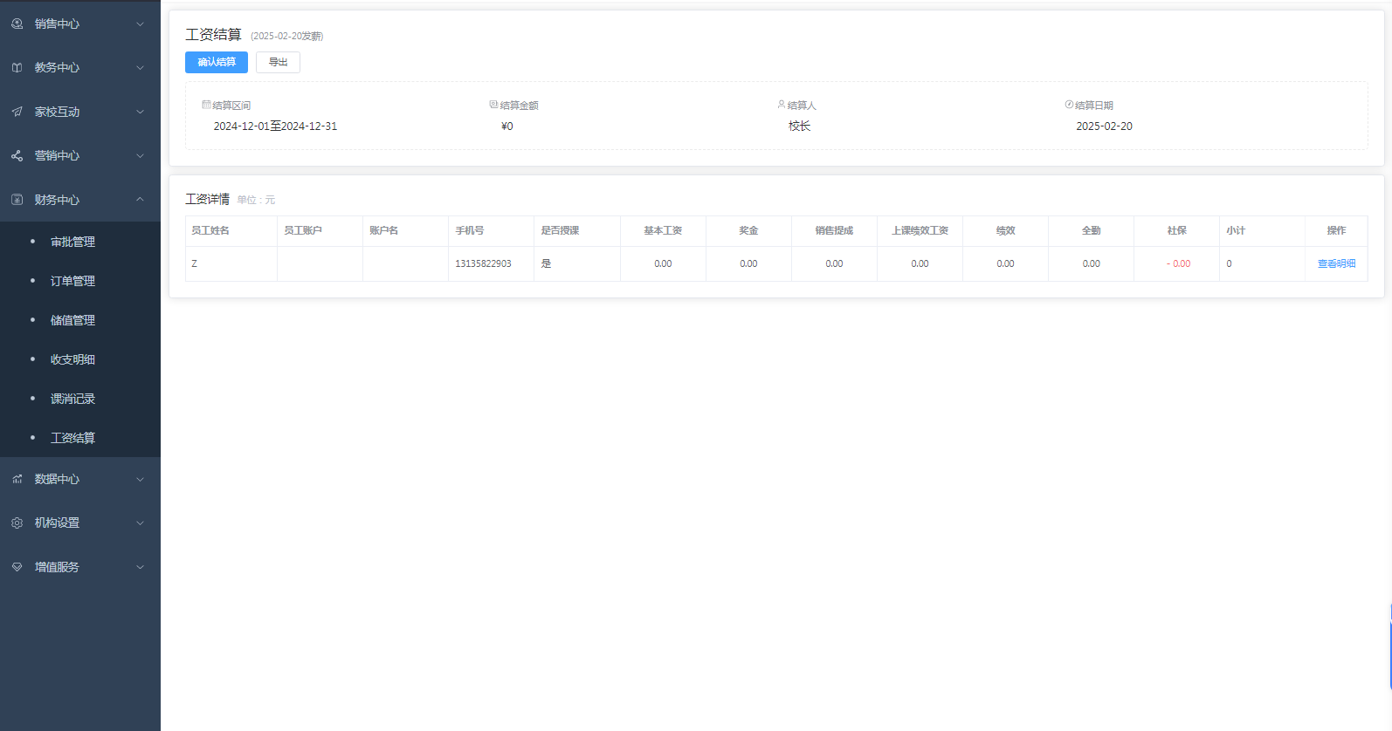This screenshot has height=731, width=1392.
Task: Click the 员工姓名 column header
Action: pos(210,230)
